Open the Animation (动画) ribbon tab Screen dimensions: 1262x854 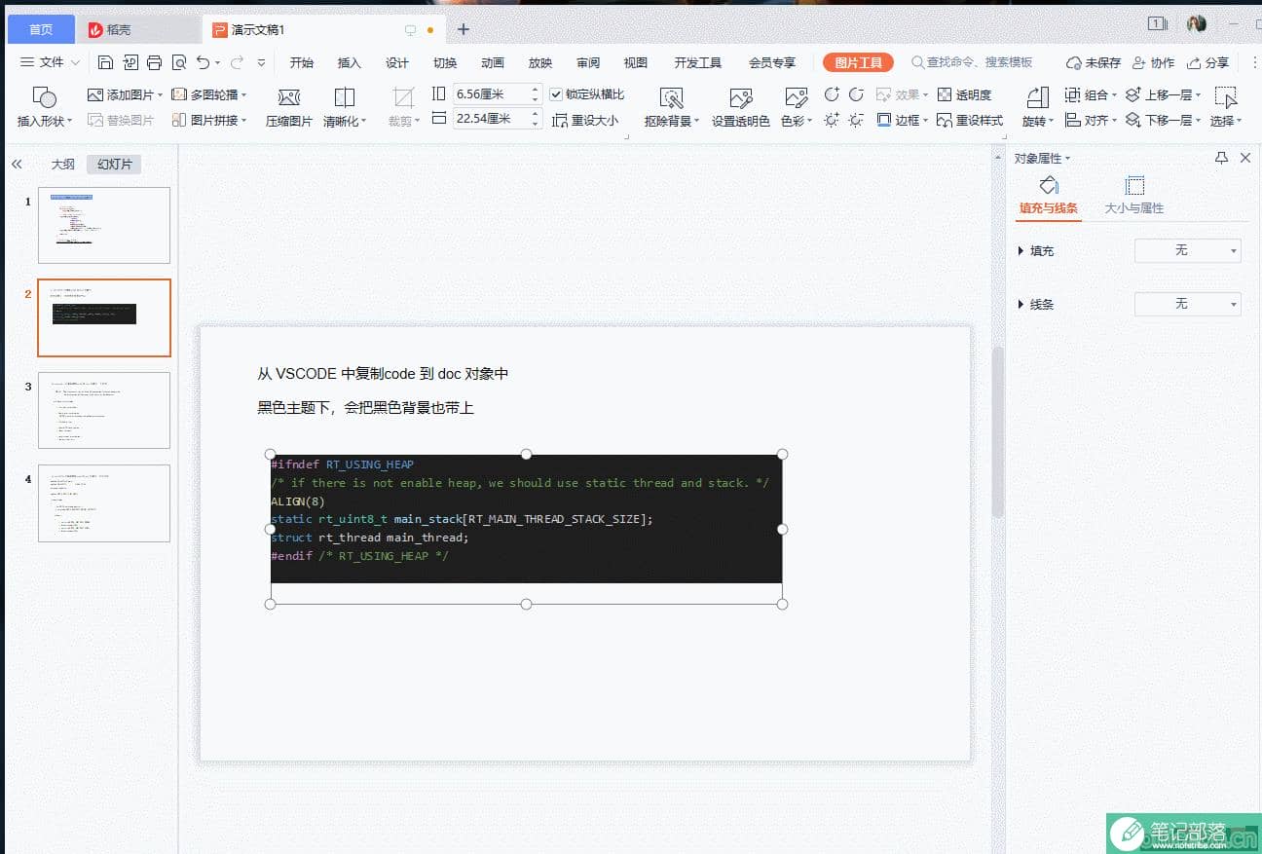(493, 62)
